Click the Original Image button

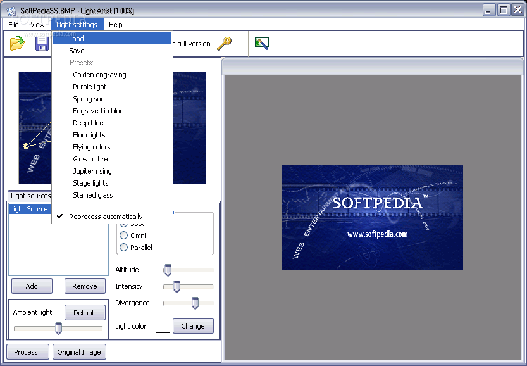click(x=79, y=352)
